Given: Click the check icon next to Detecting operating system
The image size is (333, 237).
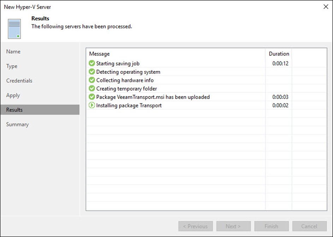Looking at the screenshot, I should pos(92,72).
